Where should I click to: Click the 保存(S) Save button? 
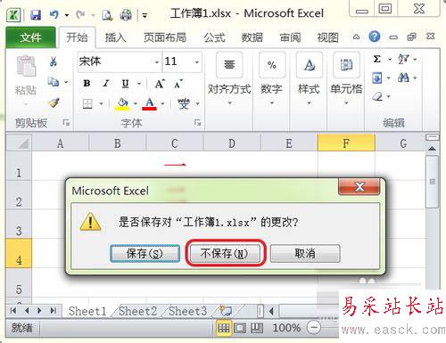click(x=145, y=253)
